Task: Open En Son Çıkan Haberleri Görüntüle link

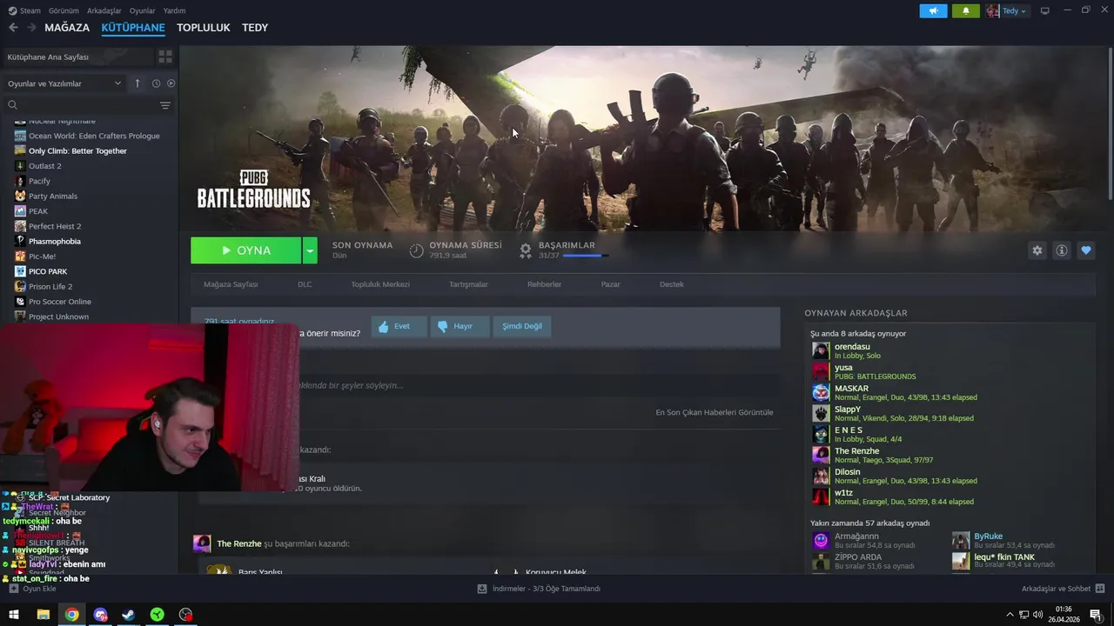Action: (x=715, y=412)
